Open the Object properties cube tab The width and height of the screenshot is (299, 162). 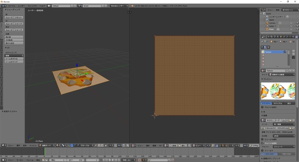(x=281, y=37)
